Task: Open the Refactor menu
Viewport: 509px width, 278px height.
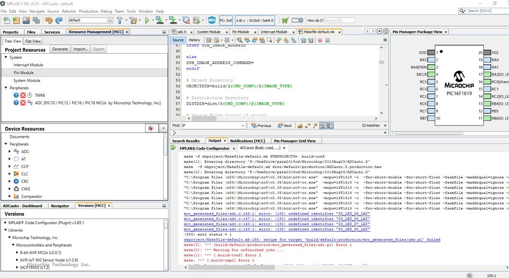Action: click(69, 11)
